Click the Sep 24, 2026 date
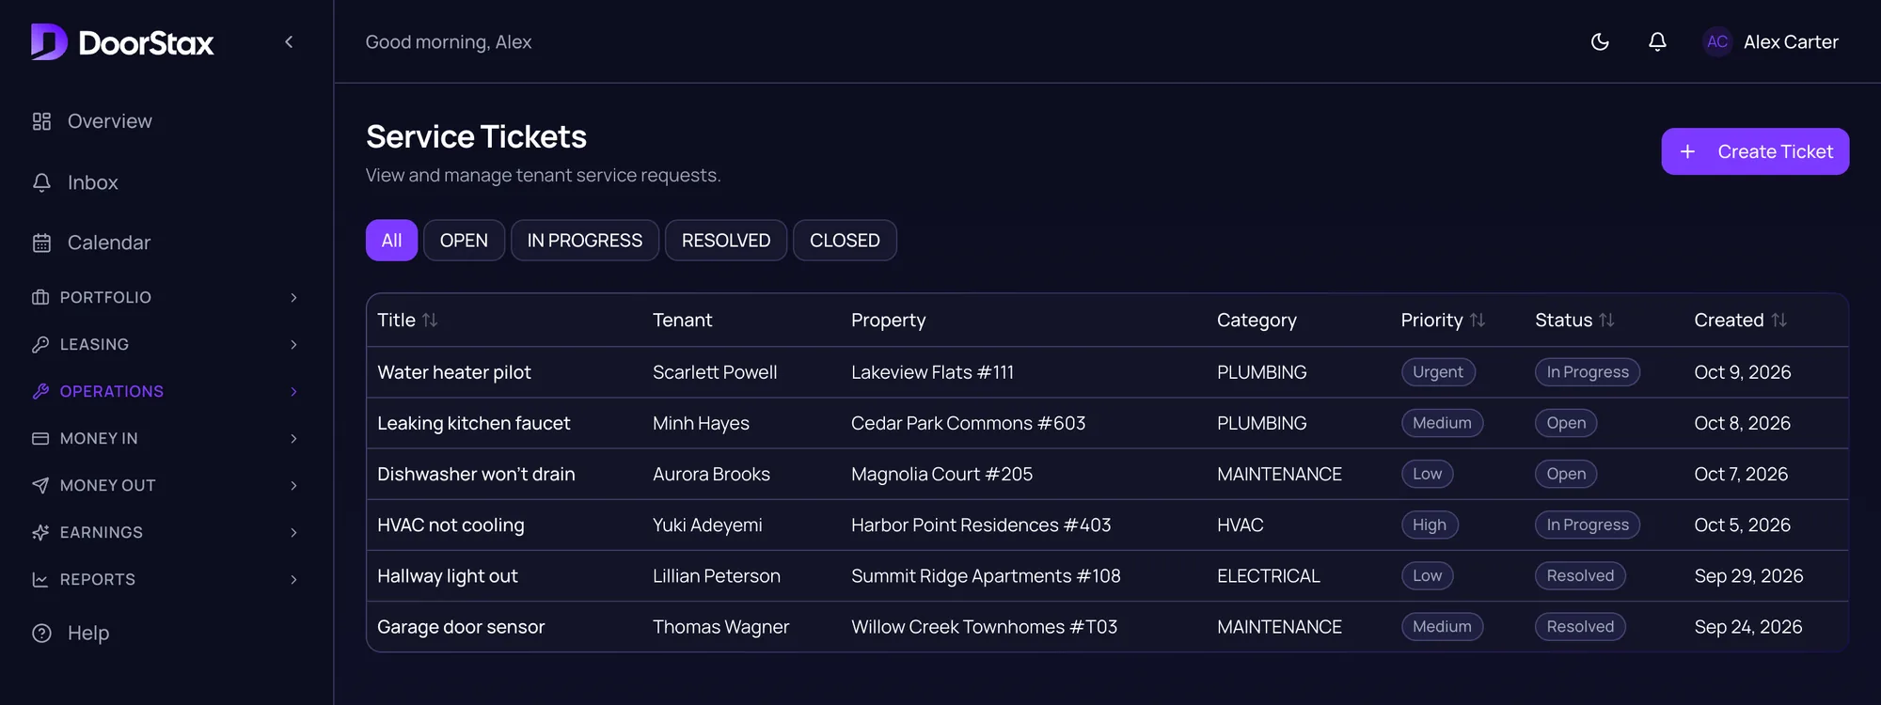Screen dimensions: 1881x705 coord(1748,626)
